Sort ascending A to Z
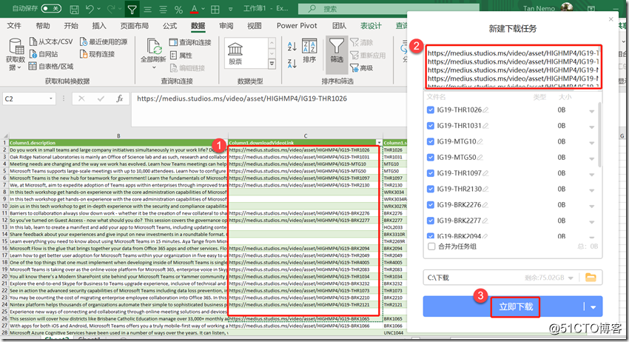Screen dimensions: 629x342 tap(292, 46)
